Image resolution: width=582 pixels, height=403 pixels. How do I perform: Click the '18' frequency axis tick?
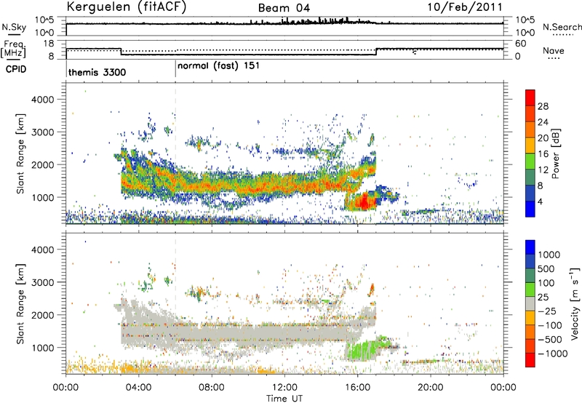[x=49, y=44]
